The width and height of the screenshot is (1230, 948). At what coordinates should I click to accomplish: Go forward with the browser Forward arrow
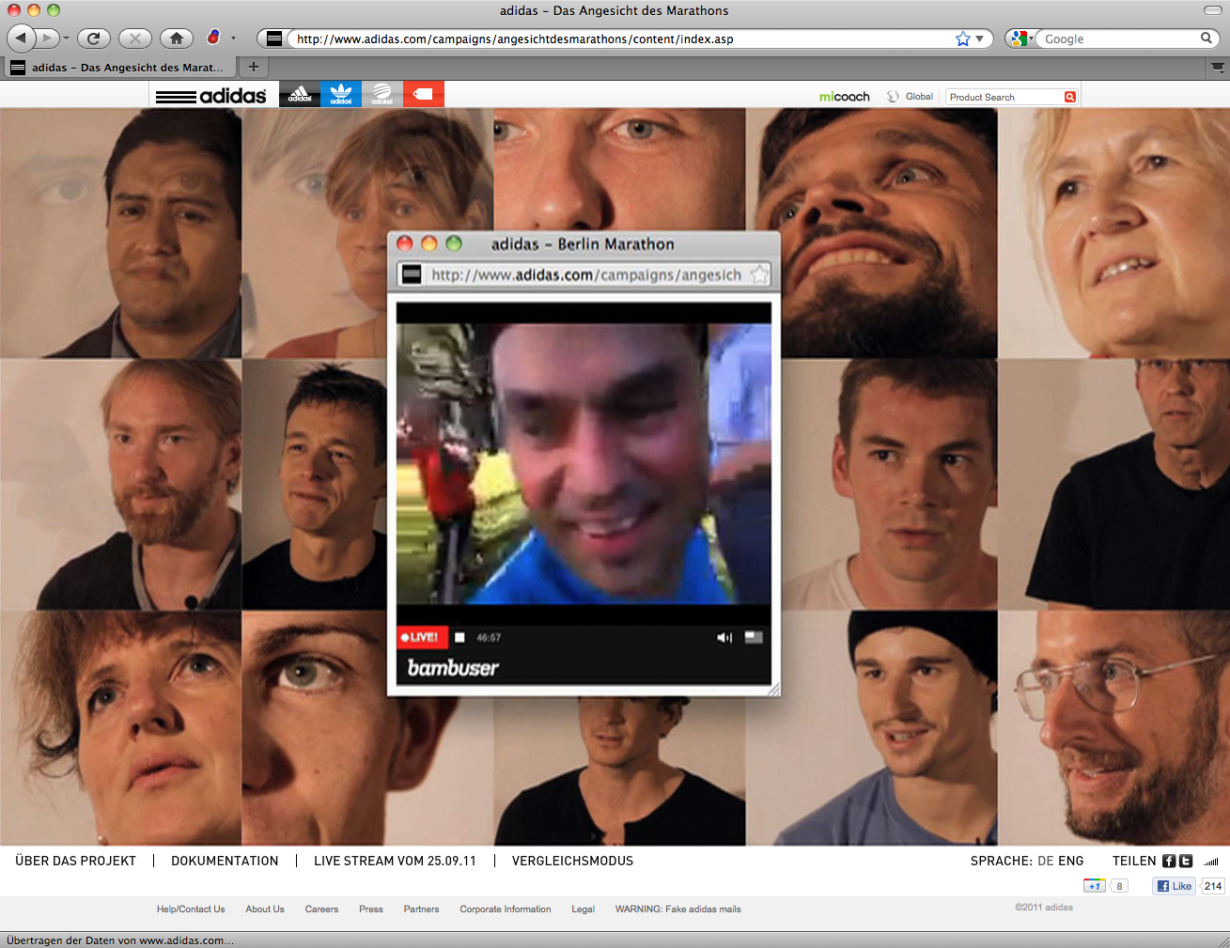[47, 39]
